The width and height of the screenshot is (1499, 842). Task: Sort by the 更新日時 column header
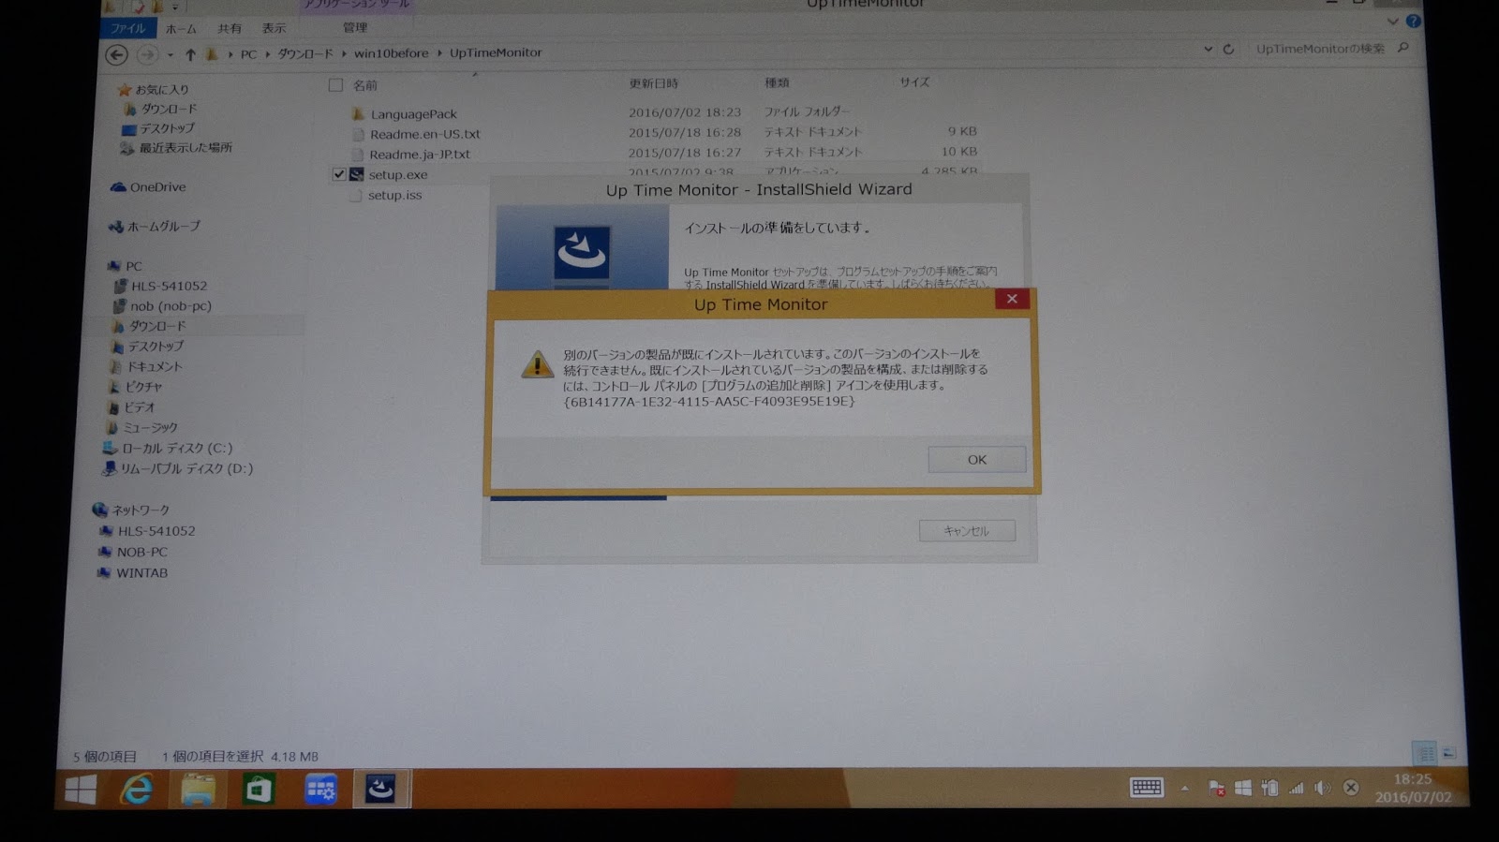(x=653, y=83)
